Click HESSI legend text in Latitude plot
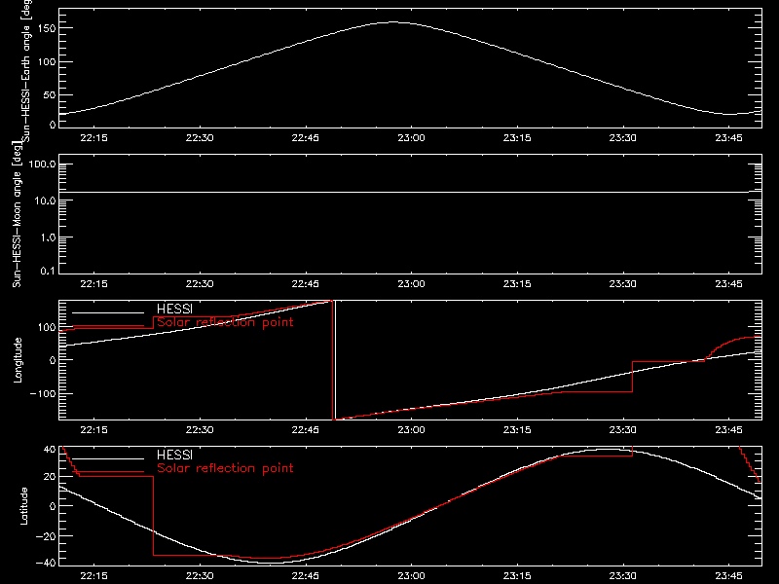 [x=174, y=455]
